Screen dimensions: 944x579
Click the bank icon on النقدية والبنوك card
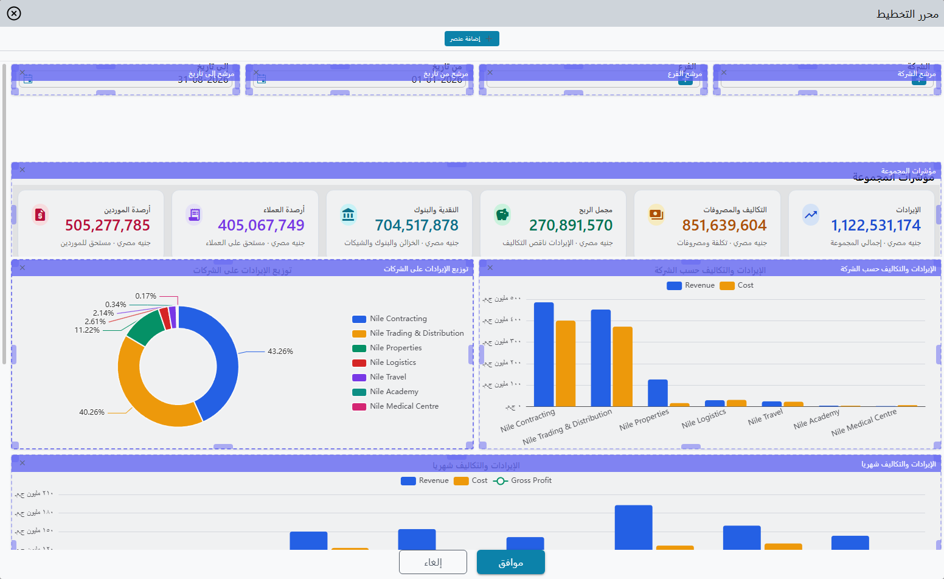point(349,215)
